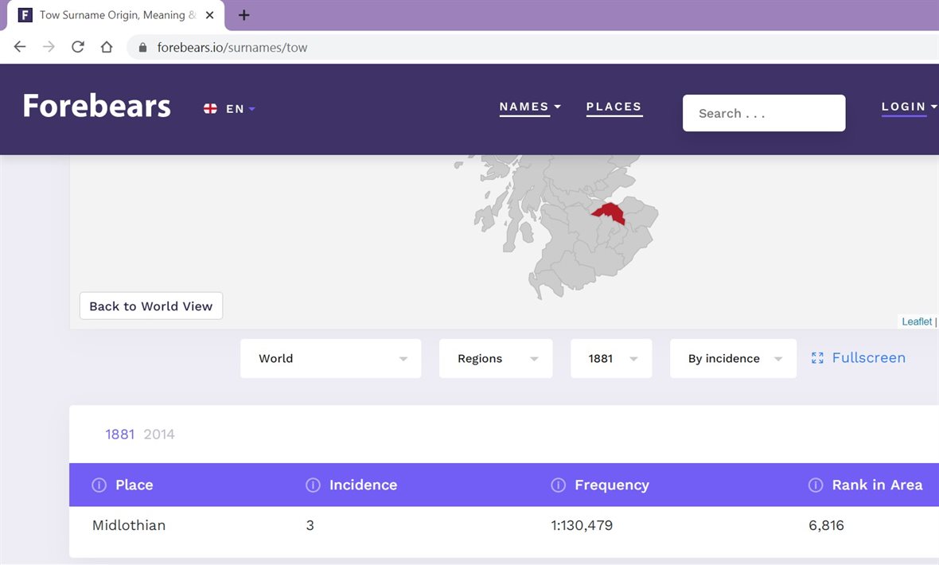Close the Tow Surname browser tab
This screenshot has width=939, height=565.
pos(210,15)
